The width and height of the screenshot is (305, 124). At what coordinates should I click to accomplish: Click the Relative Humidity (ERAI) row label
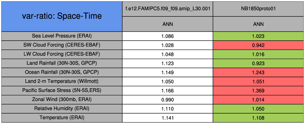tap(62, 109)
